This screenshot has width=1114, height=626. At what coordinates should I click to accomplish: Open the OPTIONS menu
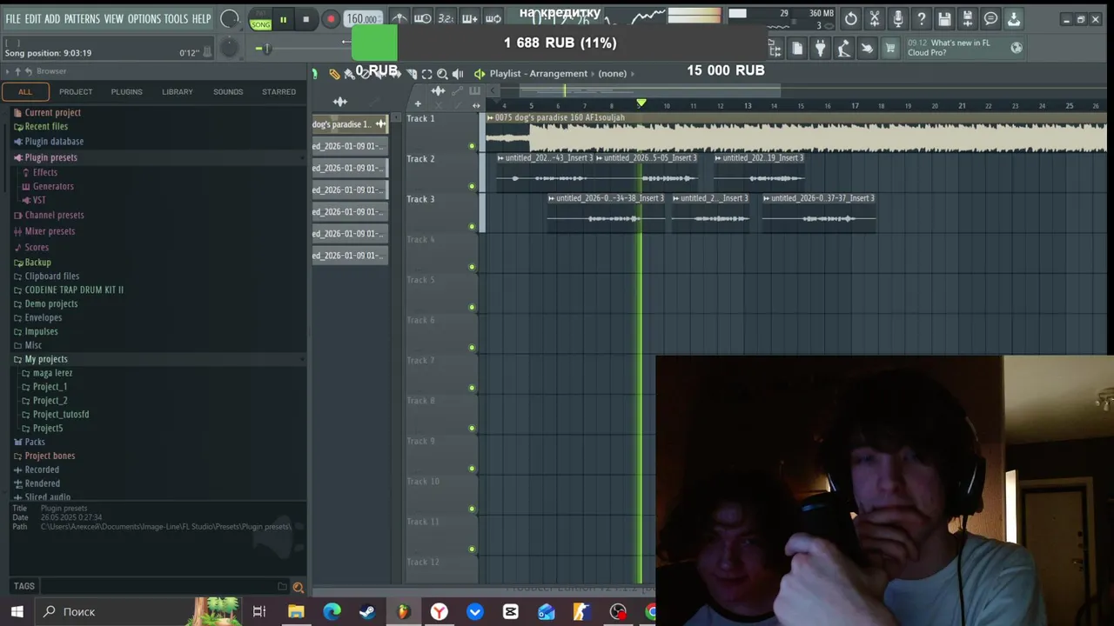point(144,18)
